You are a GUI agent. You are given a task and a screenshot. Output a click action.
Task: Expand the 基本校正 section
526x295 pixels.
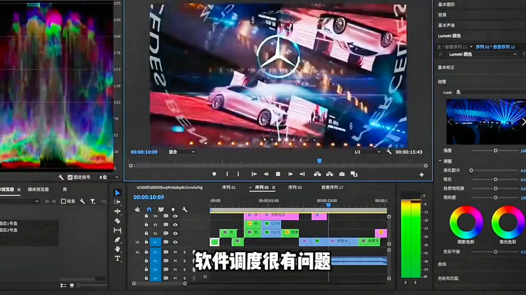click(x=446, y=67)
